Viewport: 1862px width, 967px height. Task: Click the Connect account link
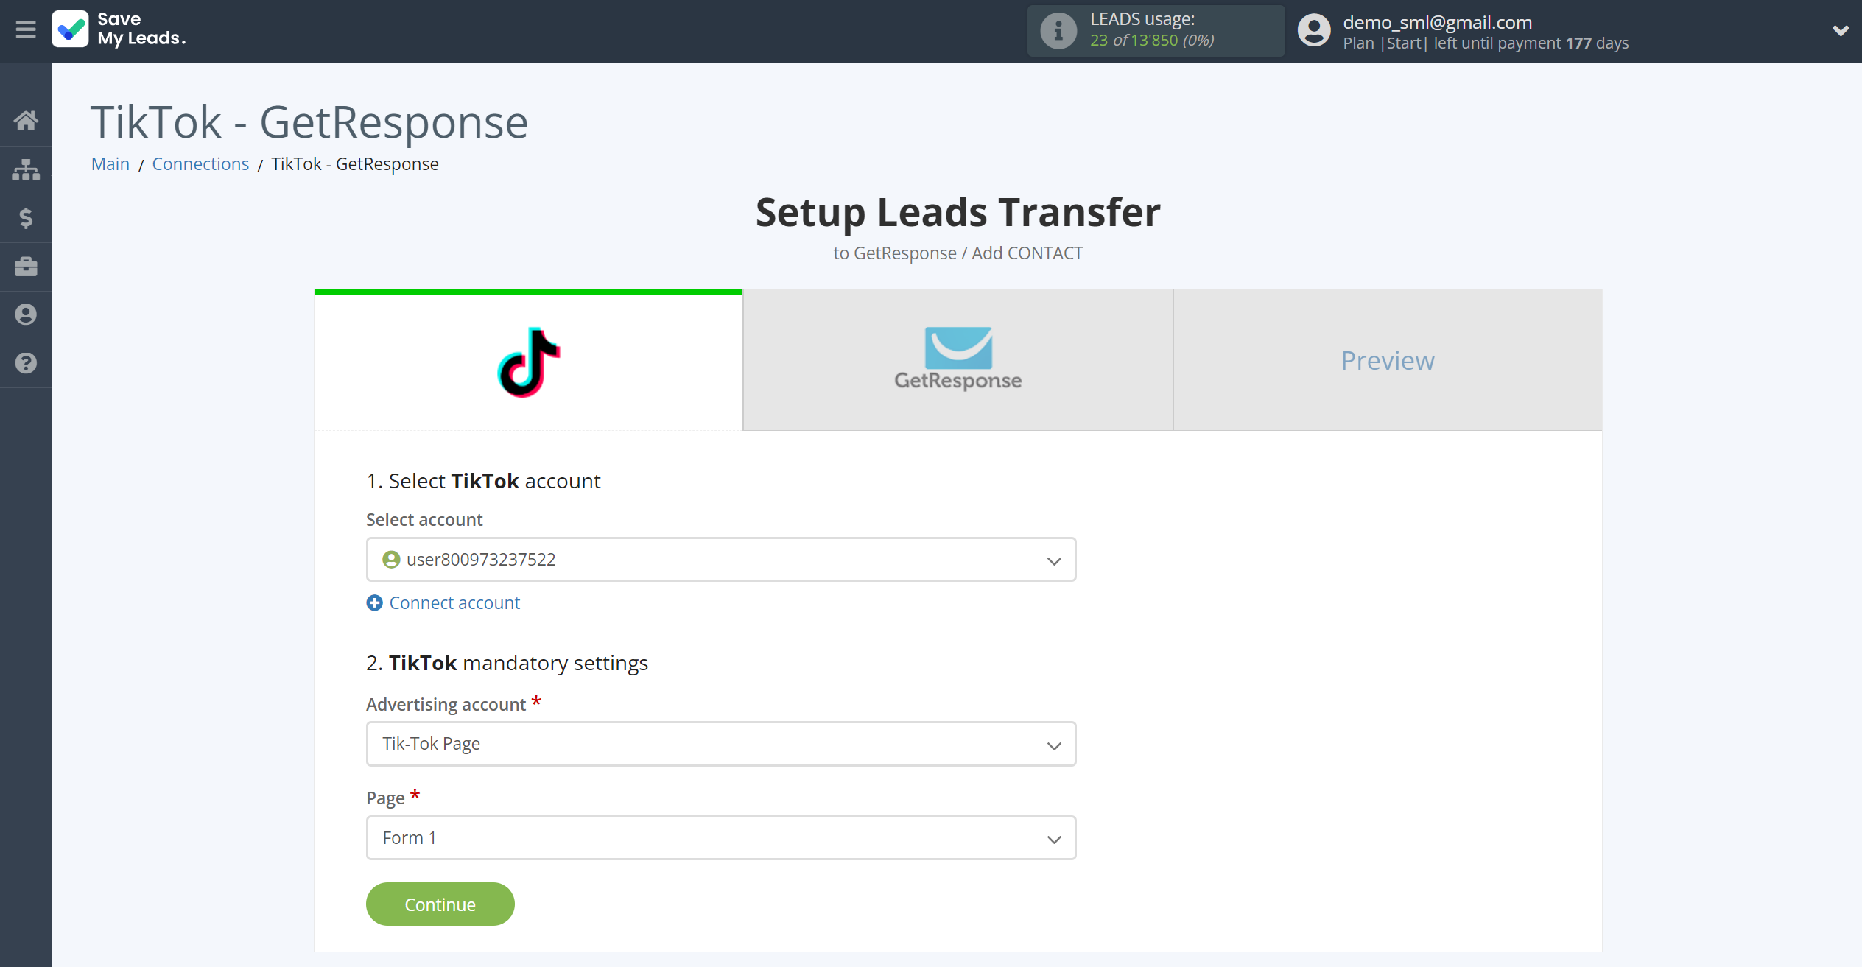coord(443,602)
